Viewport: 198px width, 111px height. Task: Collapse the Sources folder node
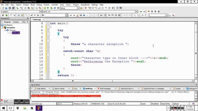(x=5, y=30)
